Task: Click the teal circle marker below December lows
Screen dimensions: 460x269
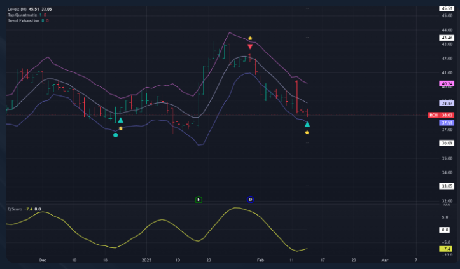Action: [115, 135]
